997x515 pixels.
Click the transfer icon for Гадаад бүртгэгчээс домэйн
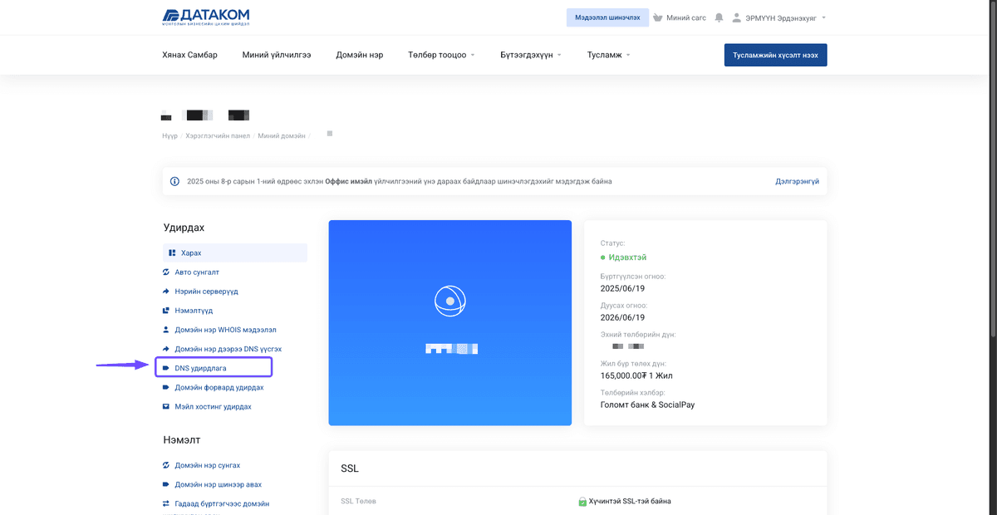click(x=166, y=503)
